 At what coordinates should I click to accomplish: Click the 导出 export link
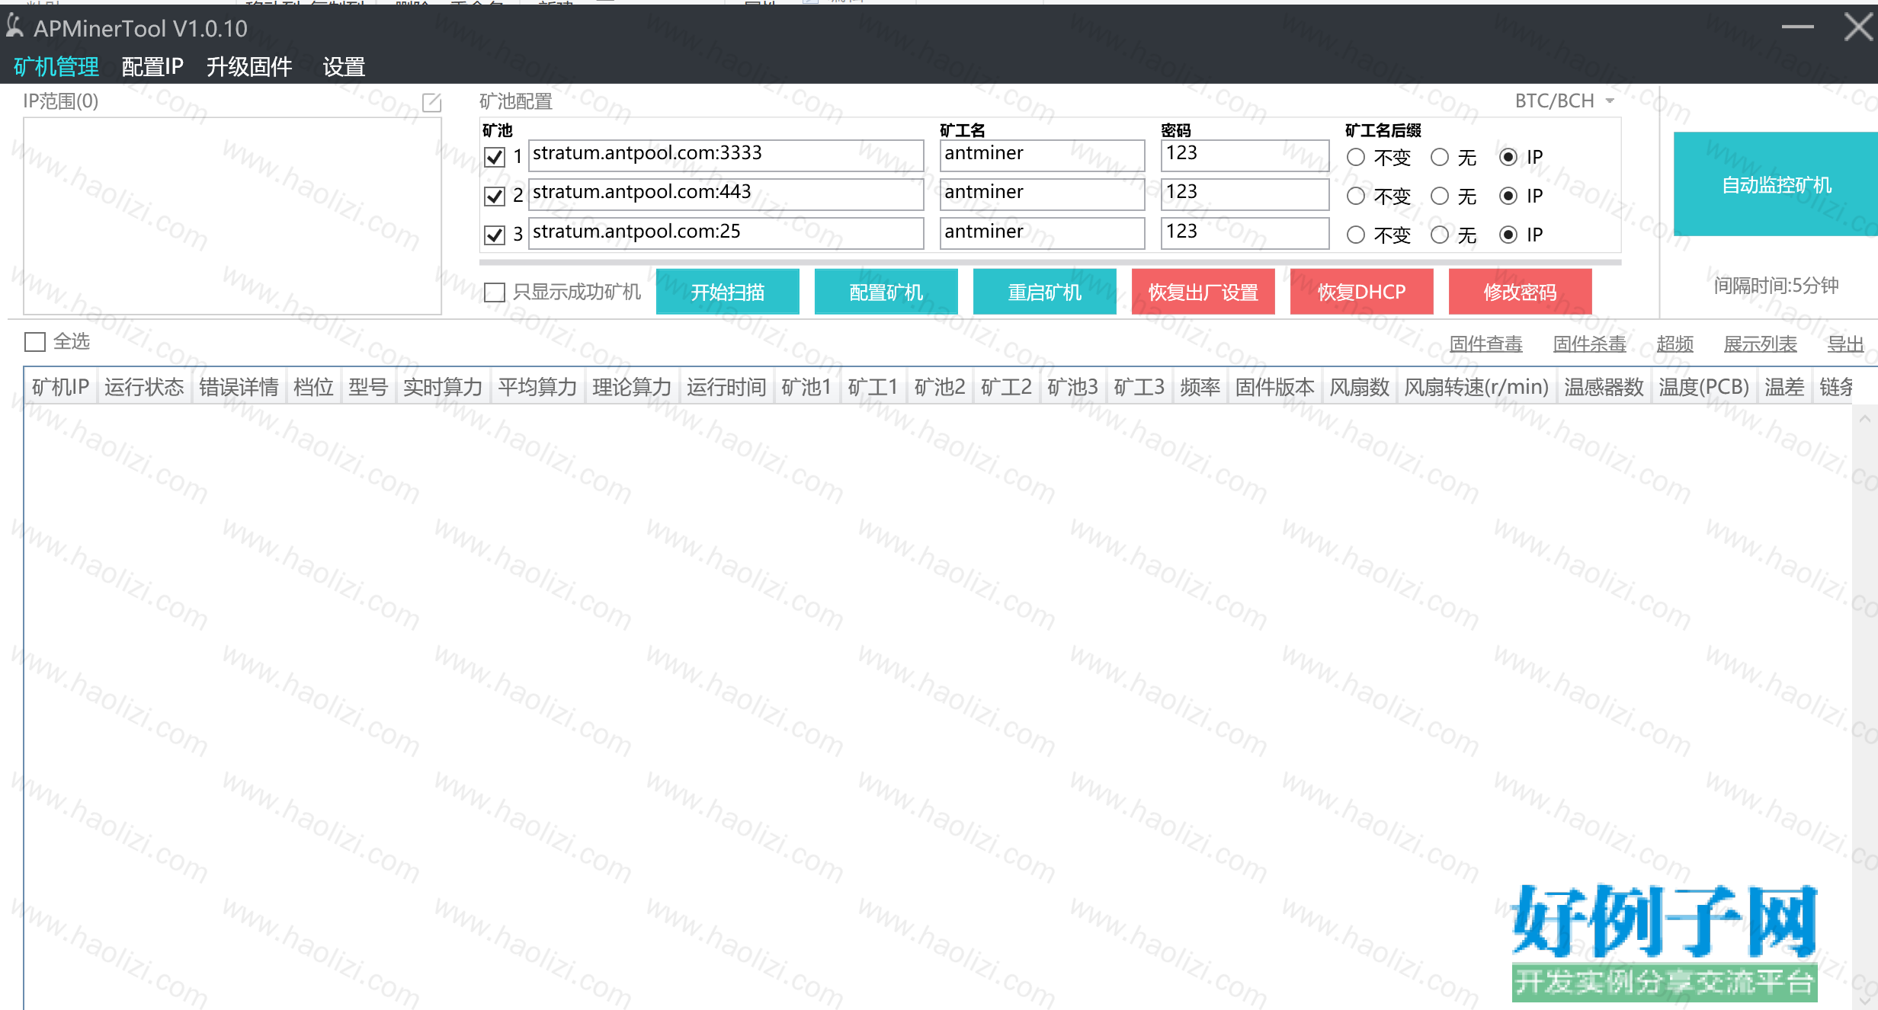click(x=1845, y=344)
